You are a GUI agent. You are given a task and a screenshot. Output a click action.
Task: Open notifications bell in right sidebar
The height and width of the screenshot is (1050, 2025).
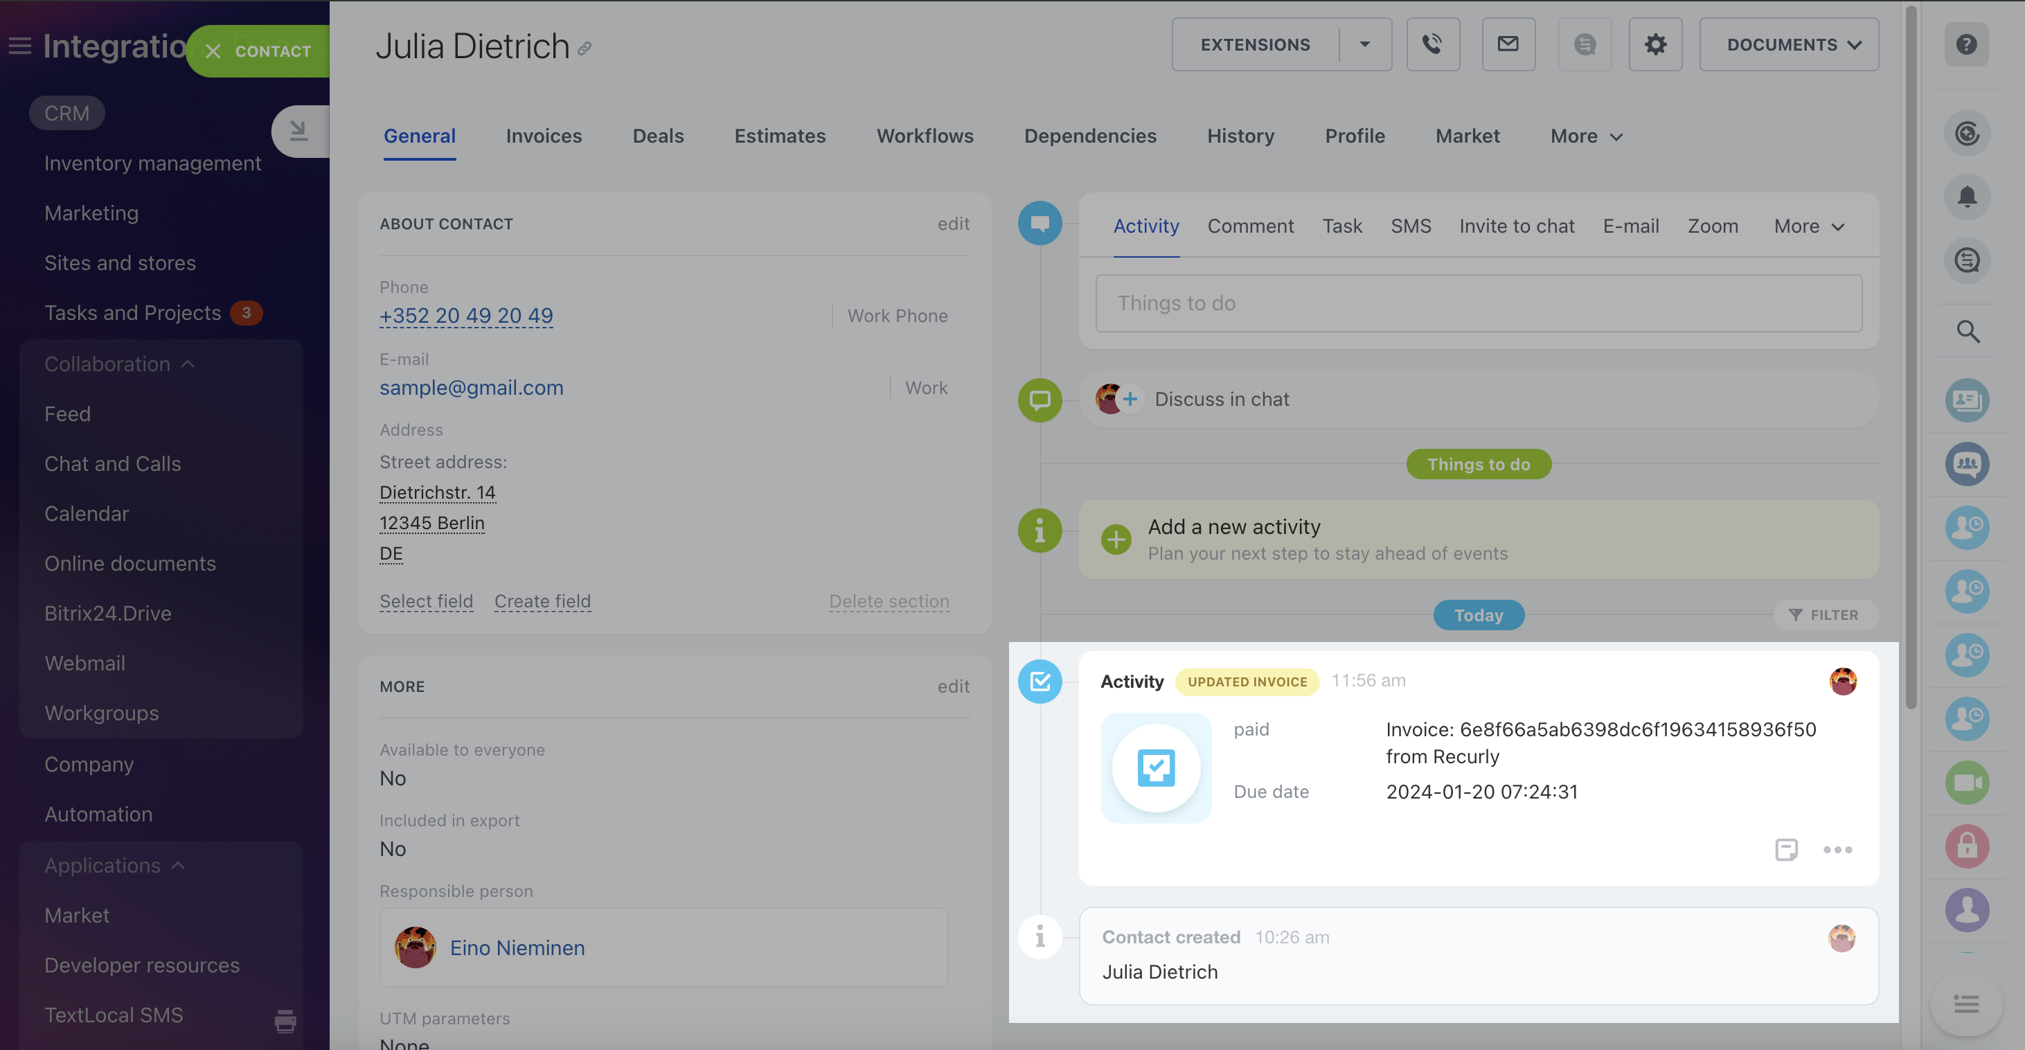coord(1967,197)
